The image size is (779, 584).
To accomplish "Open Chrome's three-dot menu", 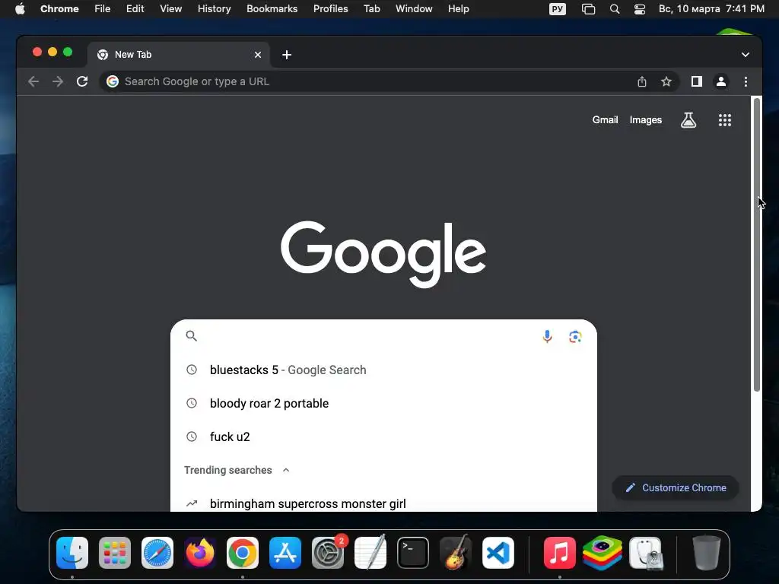I will [746, 81].
